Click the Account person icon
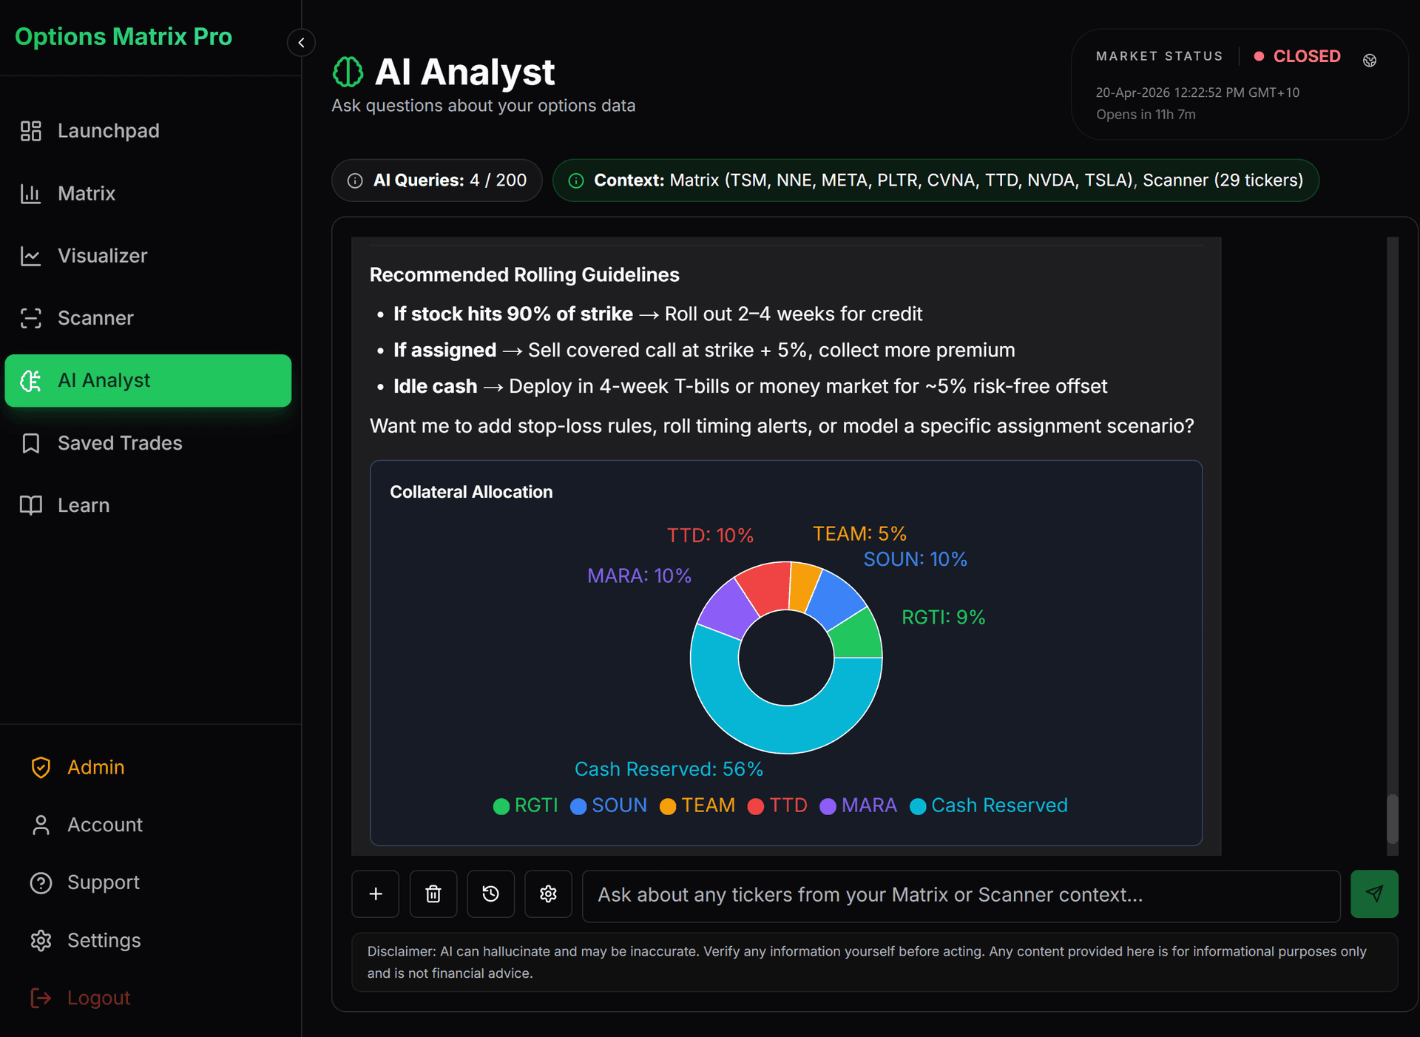1420x1037 pixels. coord(41,825)
